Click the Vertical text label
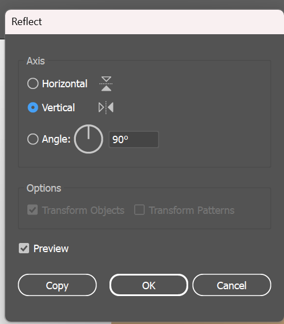The height and width of the screenshot is (324, 284). pos(58,108)
